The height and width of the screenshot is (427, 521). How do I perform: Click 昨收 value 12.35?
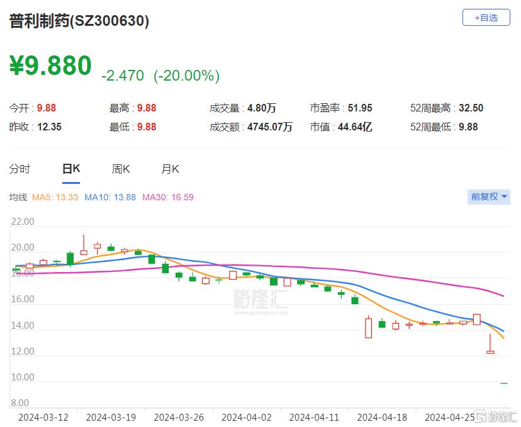point(49,127)
